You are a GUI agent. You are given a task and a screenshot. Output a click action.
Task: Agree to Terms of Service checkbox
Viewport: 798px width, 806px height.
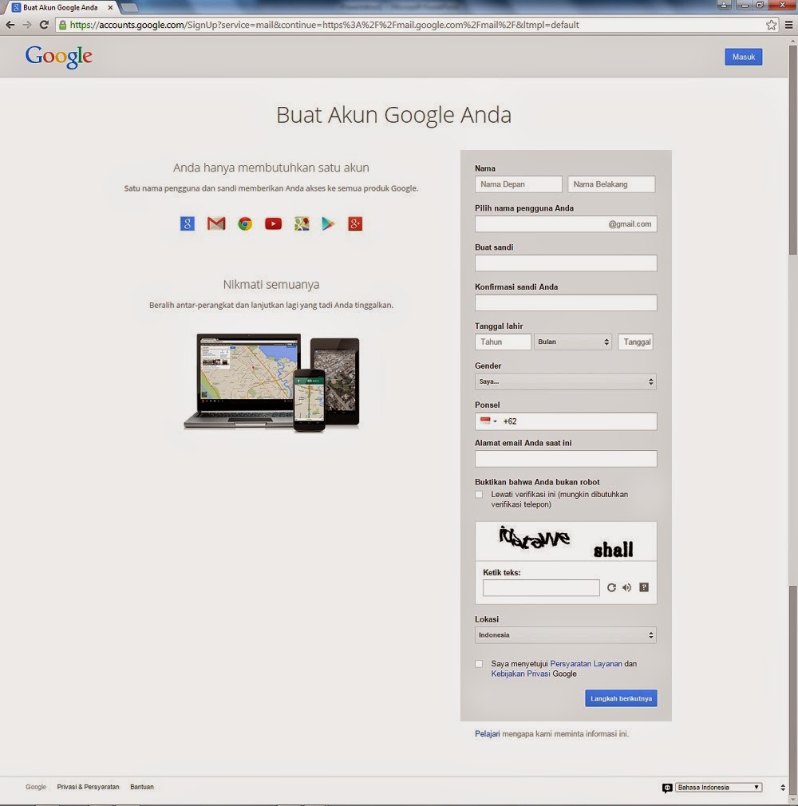pos(480,664)
